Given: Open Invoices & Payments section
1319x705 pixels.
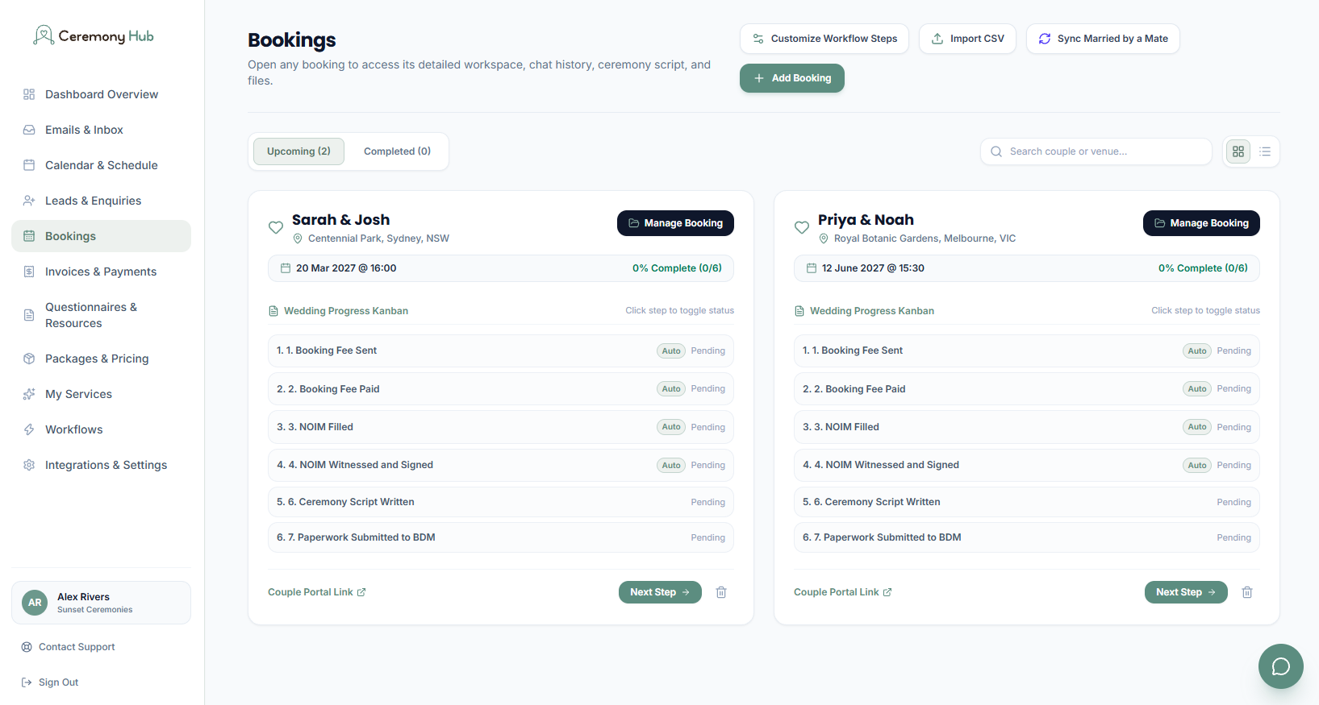Looking at the screenshot, I should point(101,272).
